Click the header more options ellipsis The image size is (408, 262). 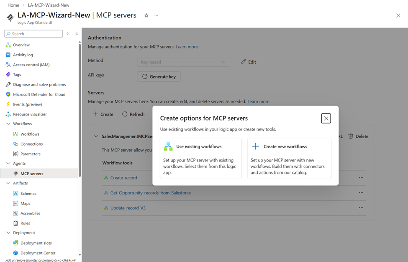click(156, 15)
